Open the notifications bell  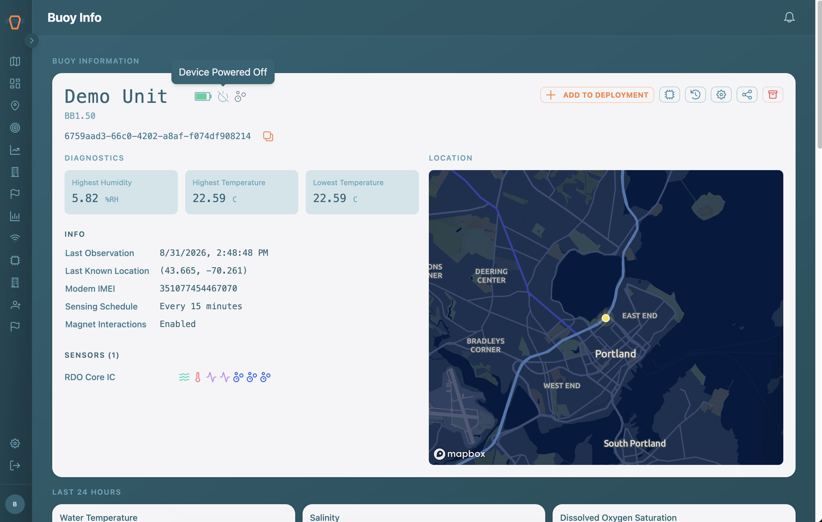(789, 18)
